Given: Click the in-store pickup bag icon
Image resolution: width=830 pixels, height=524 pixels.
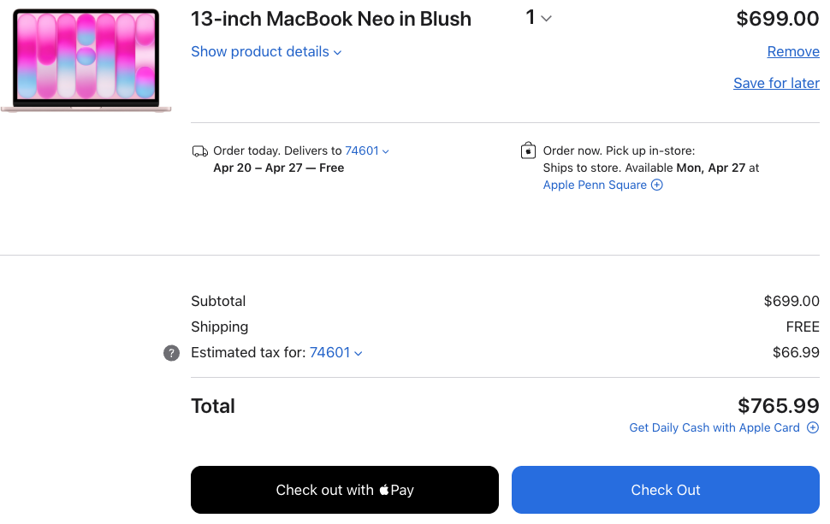Looking at the screenshot, I should click(528, 150).
